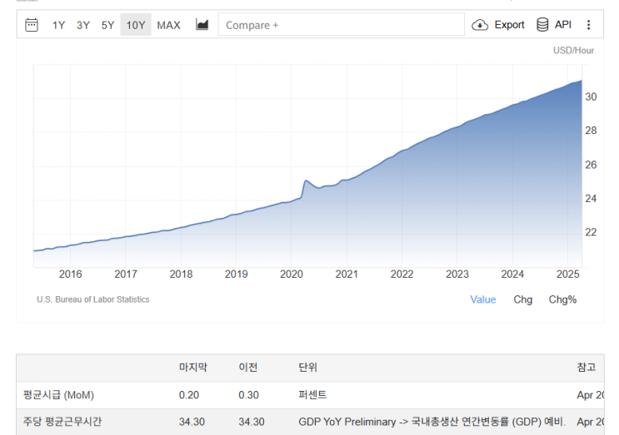Switch chart to Chg% view
The height and width of the screenshot is (435, 619).
(562, 299)
